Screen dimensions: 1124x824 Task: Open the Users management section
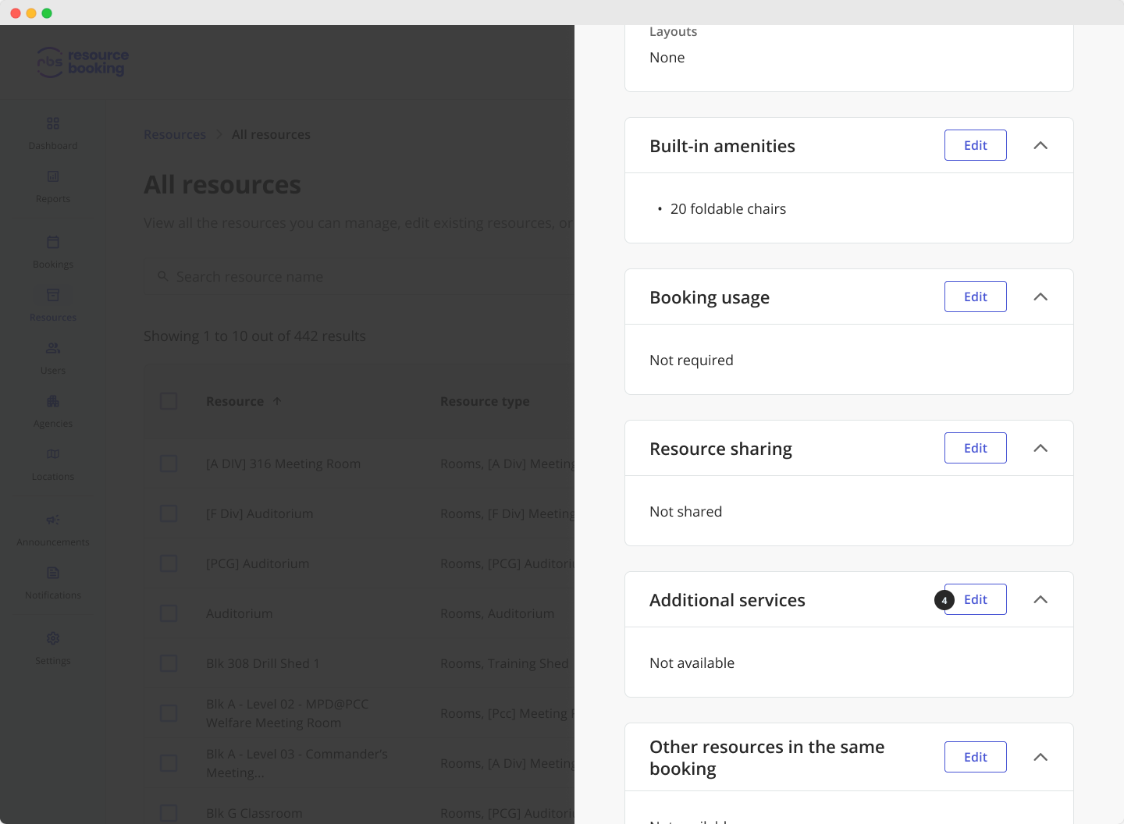[x=52, y=357]
